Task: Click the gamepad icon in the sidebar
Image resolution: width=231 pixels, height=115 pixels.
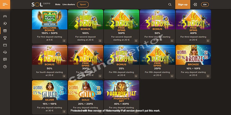Action: tap(5, 16)
